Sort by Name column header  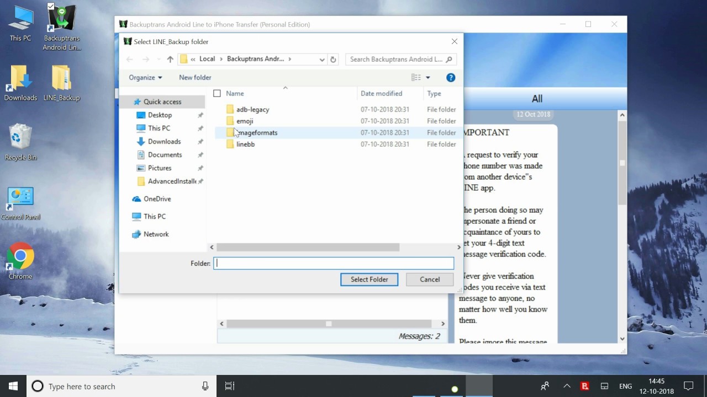[235, 94]
